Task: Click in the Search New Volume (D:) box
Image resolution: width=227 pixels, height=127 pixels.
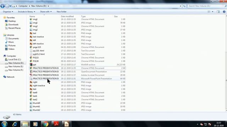Action: [x=206, y=6]
